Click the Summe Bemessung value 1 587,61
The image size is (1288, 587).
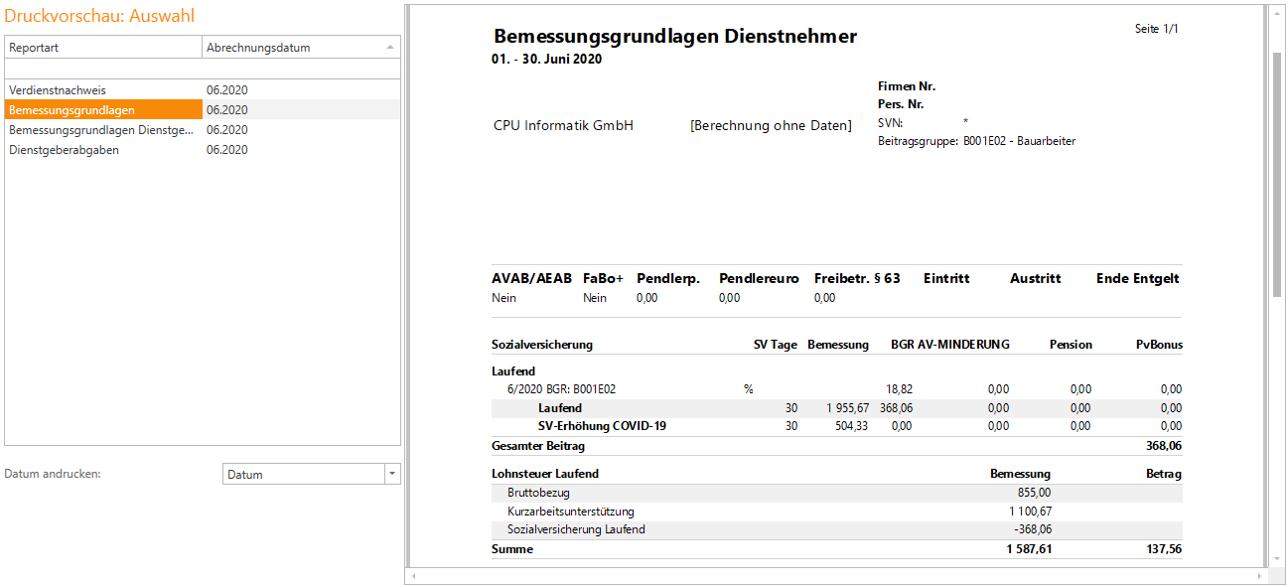click(1029, 549)
